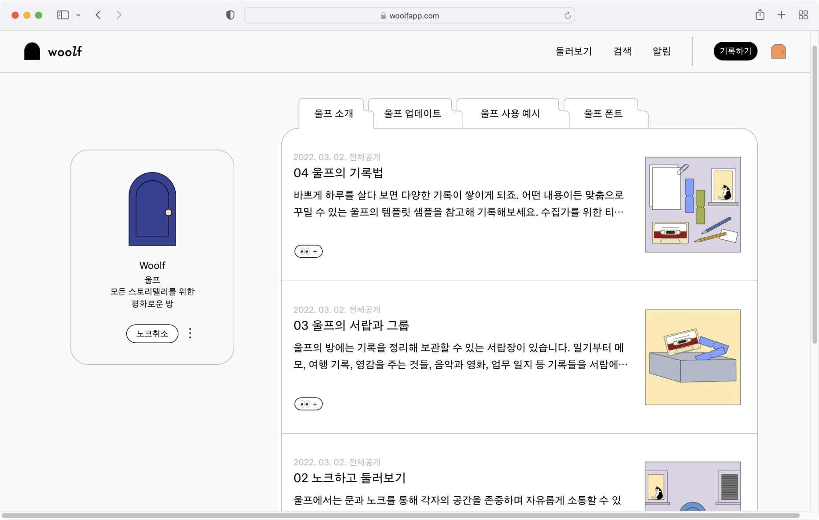This screenshot has width=819, height=520.
Task: Click the Woolf profile name text
Action: tap(152, 266)
